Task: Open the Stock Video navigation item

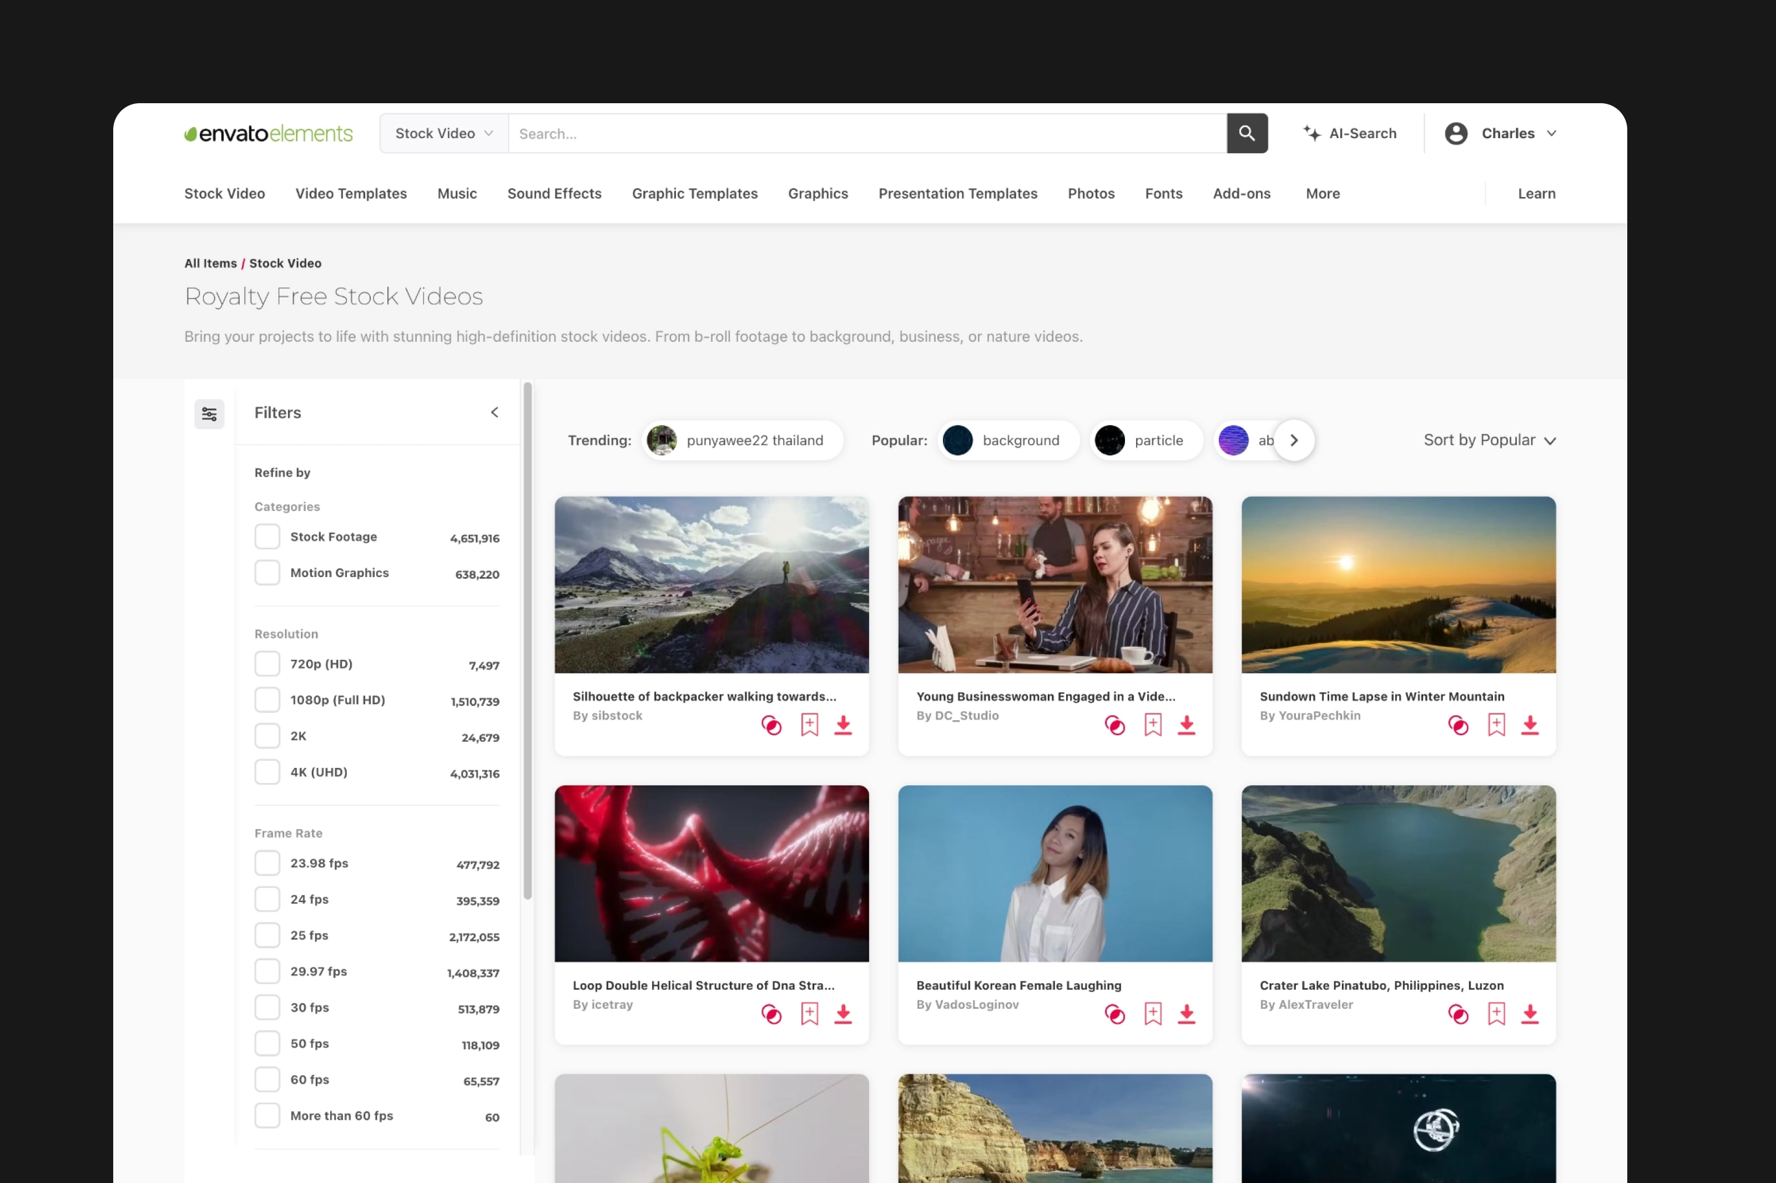Action: (x=225, y=194)
